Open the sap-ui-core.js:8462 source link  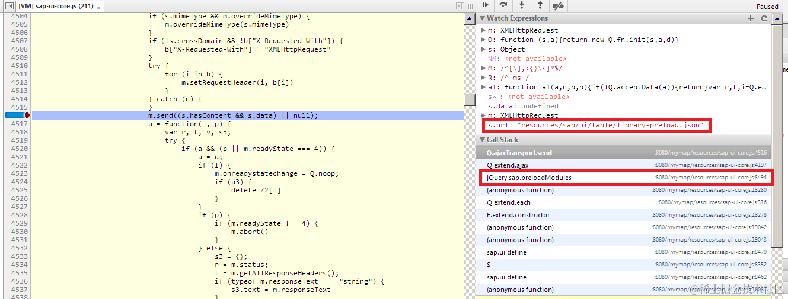[712, 277]
